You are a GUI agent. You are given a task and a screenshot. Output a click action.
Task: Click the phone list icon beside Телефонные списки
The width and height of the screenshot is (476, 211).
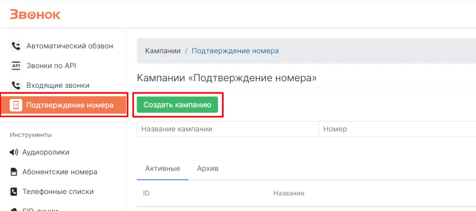[x=14, y=192]
